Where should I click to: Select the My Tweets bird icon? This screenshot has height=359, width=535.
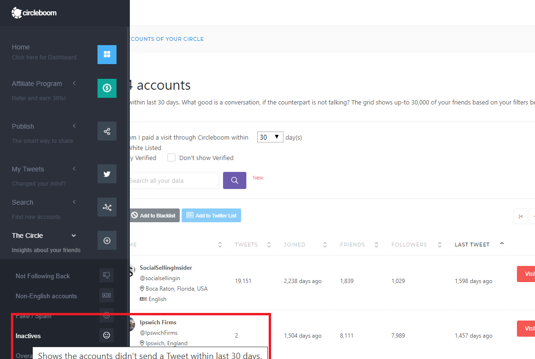coord(107,174)
